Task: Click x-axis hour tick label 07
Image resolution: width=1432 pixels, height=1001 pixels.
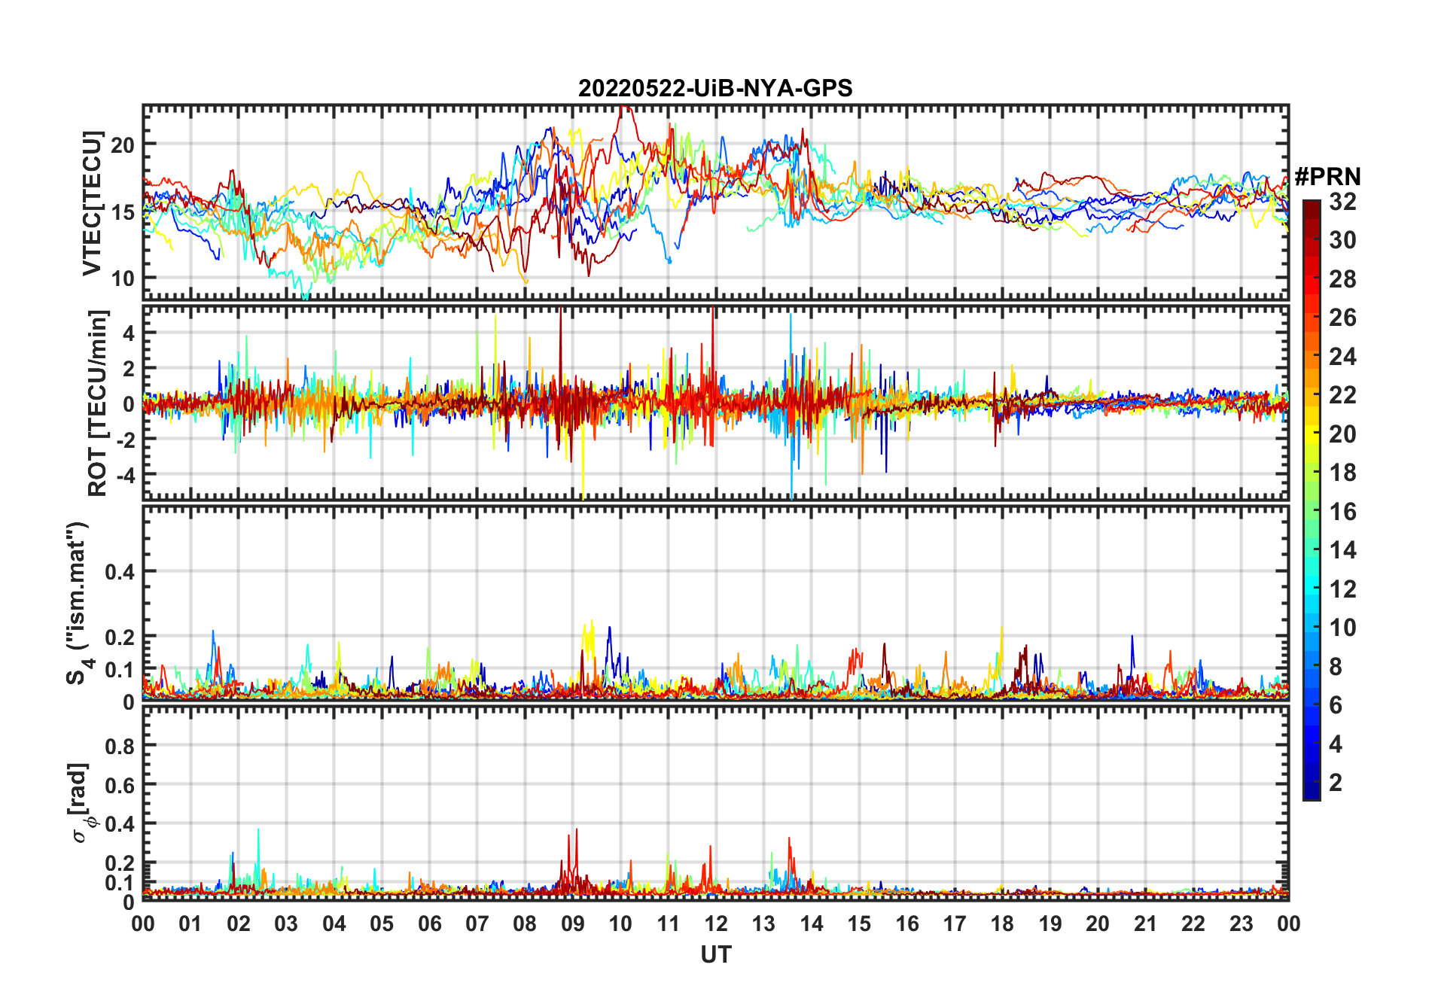Action: pos(477,923)
